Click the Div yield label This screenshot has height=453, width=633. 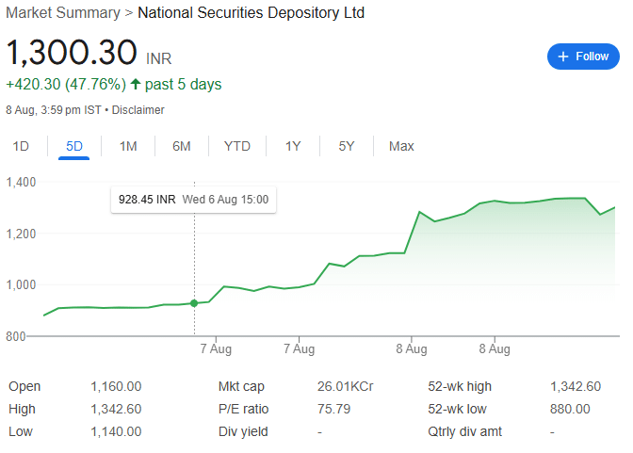[243, 431]
